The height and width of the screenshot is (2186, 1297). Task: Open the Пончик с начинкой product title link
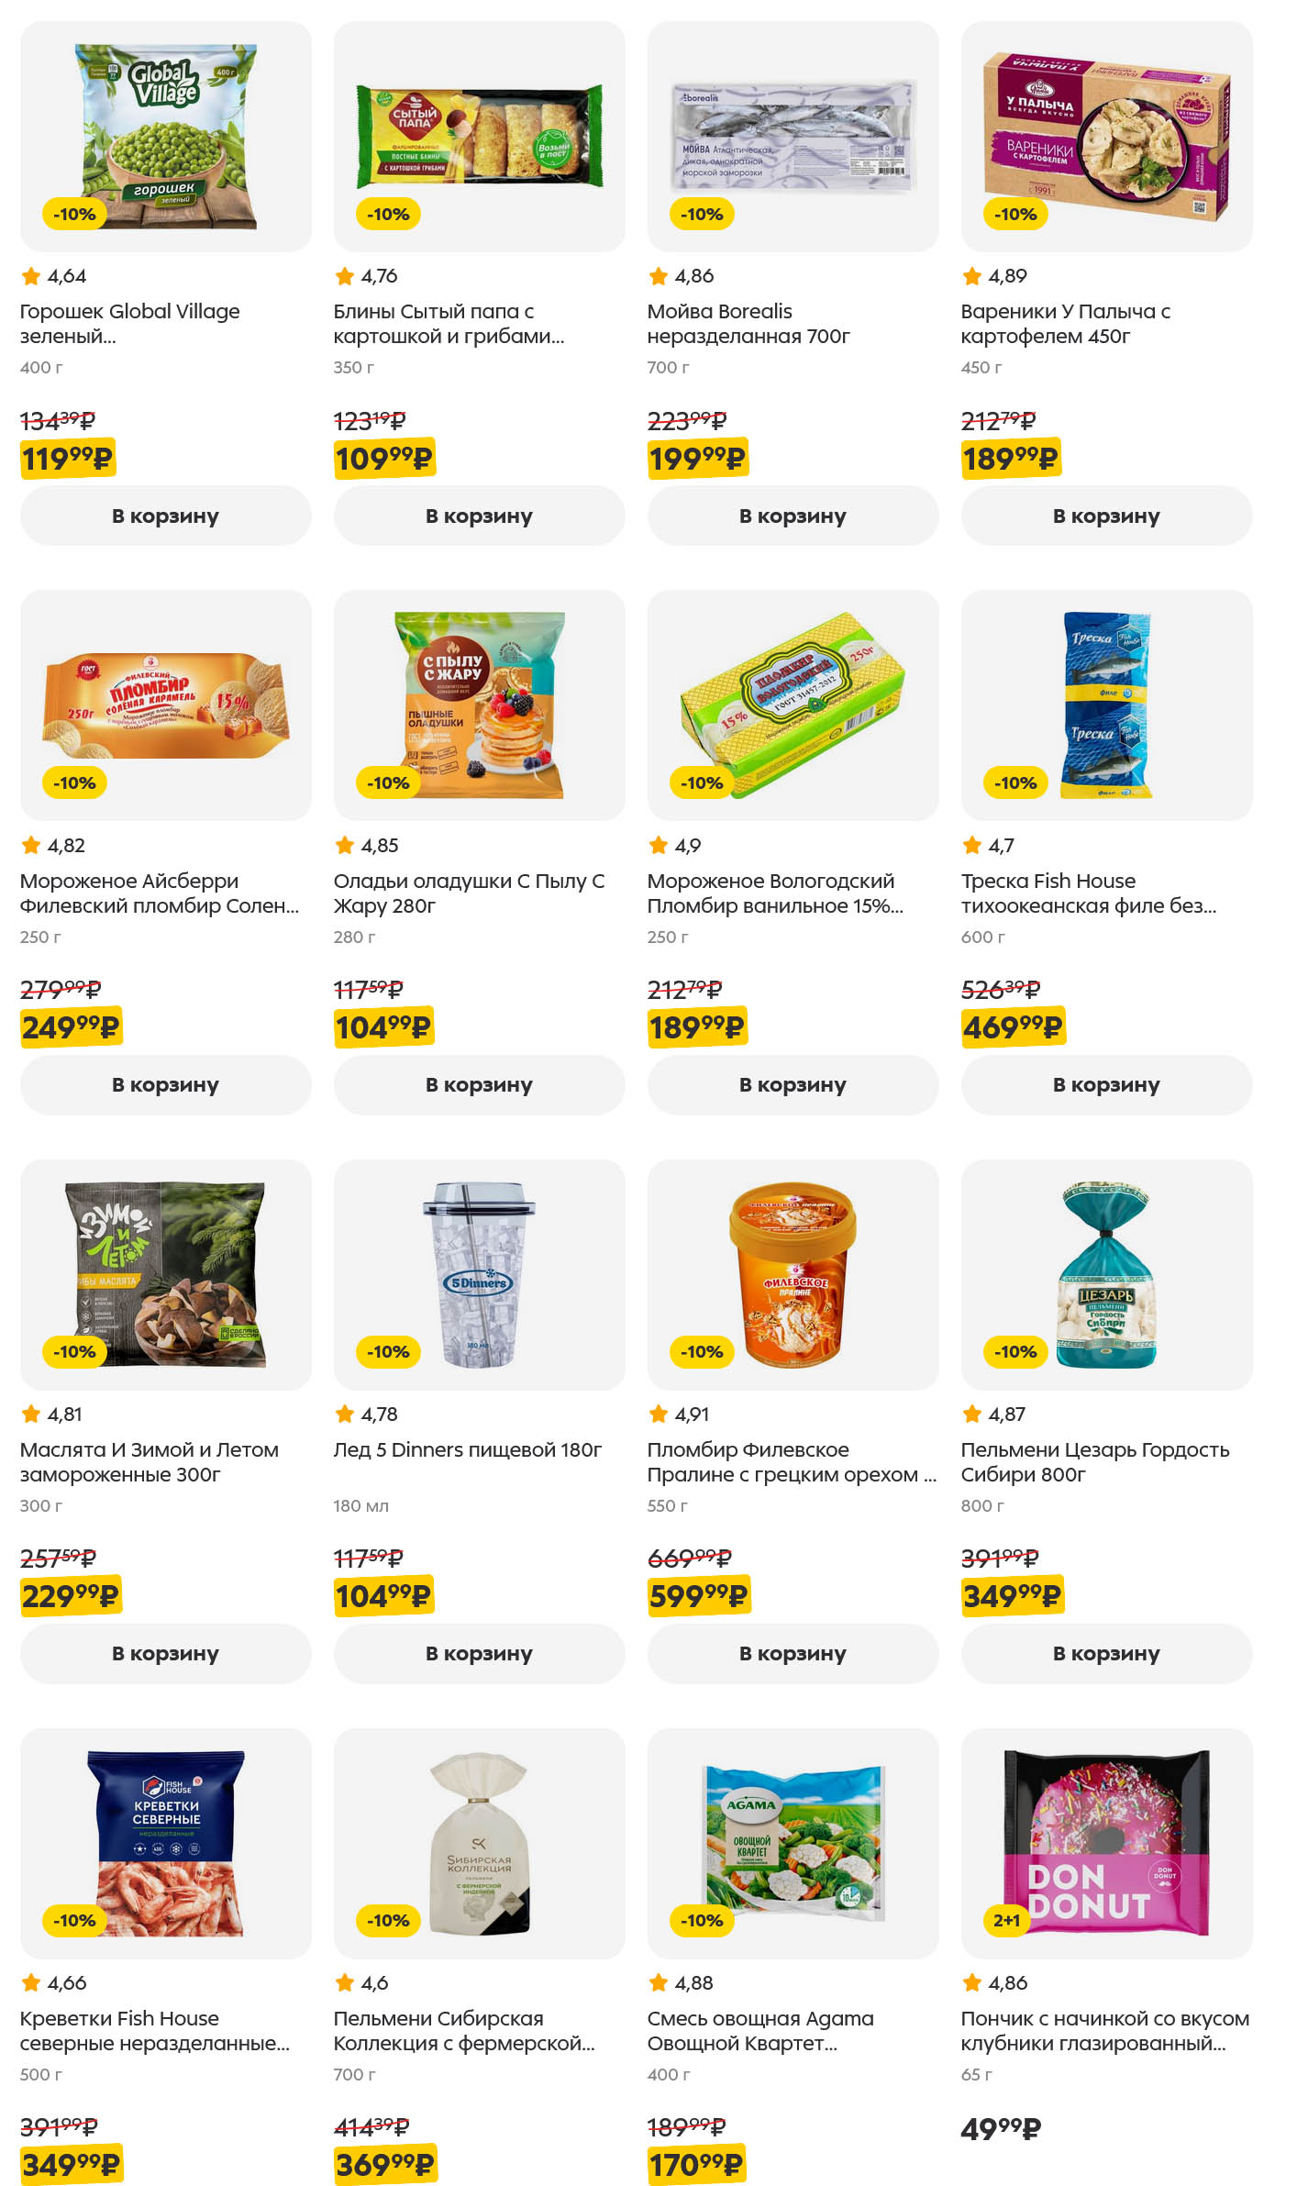pos(1104,2030)
